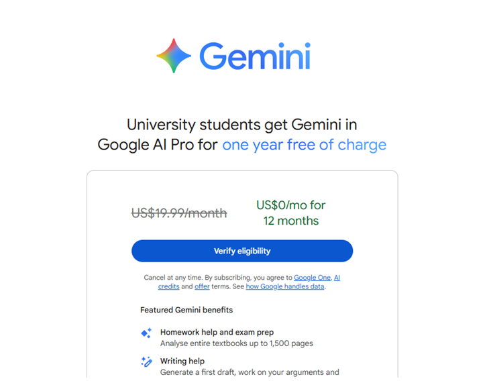The image size is (489, 389).
Task: Click the Featured Gemini benefits heading
Action: (x=186, y=310)
